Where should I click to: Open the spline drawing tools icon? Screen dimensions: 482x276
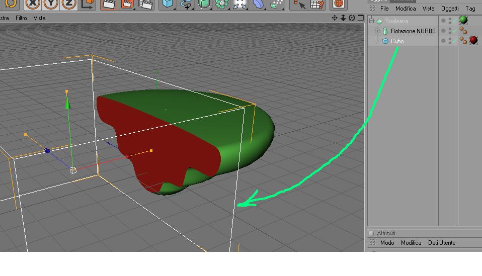click(186, 4)
